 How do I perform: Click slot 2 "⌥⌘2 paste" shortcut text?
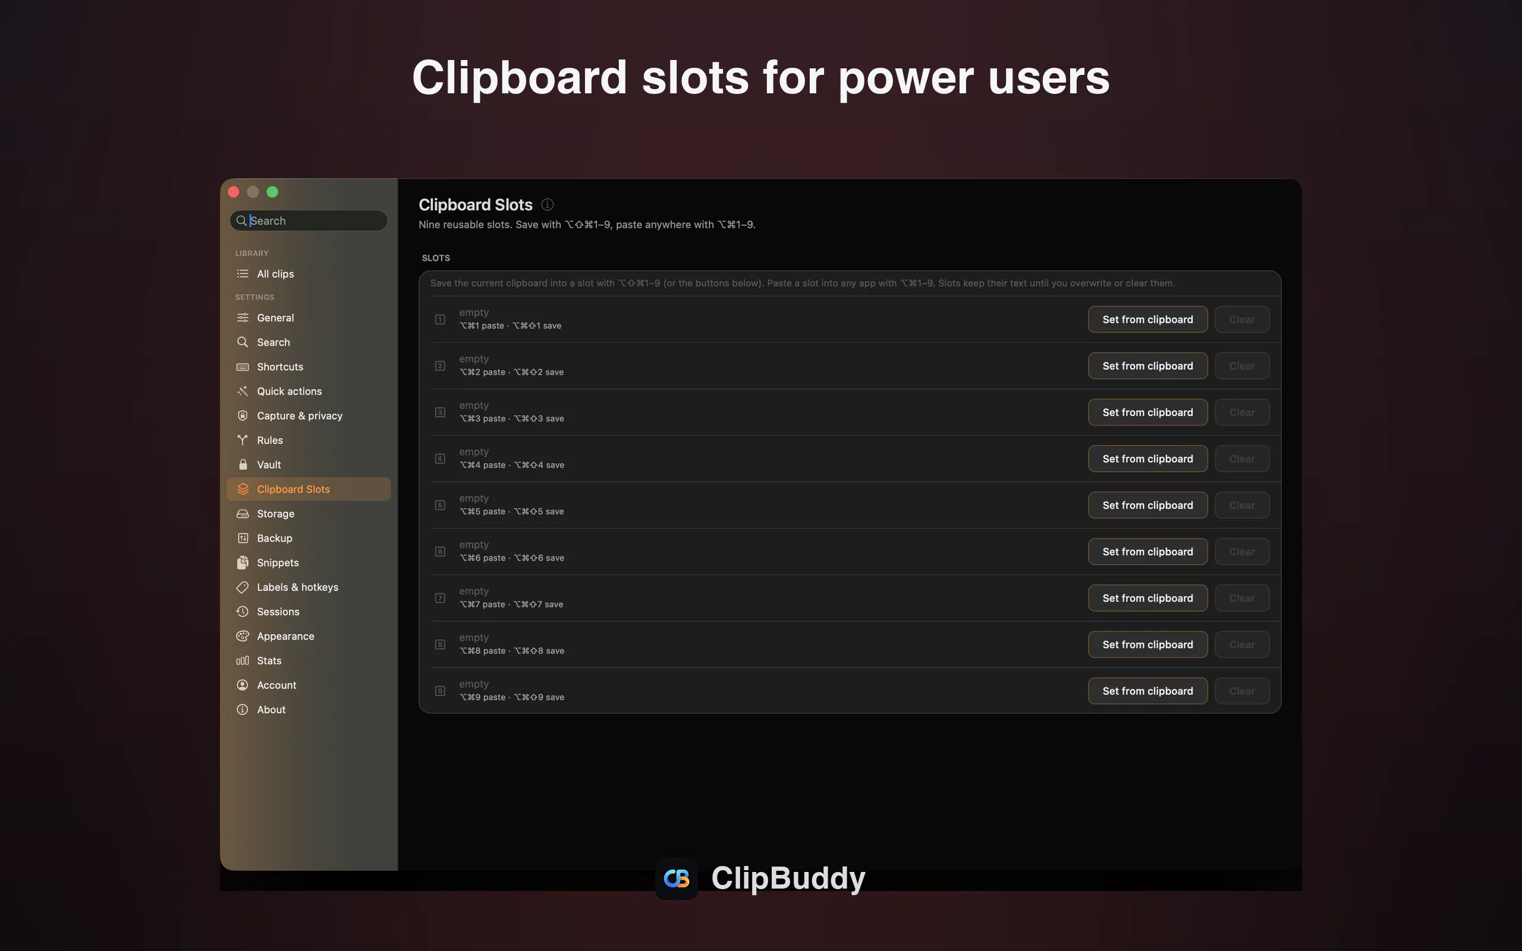pyautogui.click(x=482, y=372)
